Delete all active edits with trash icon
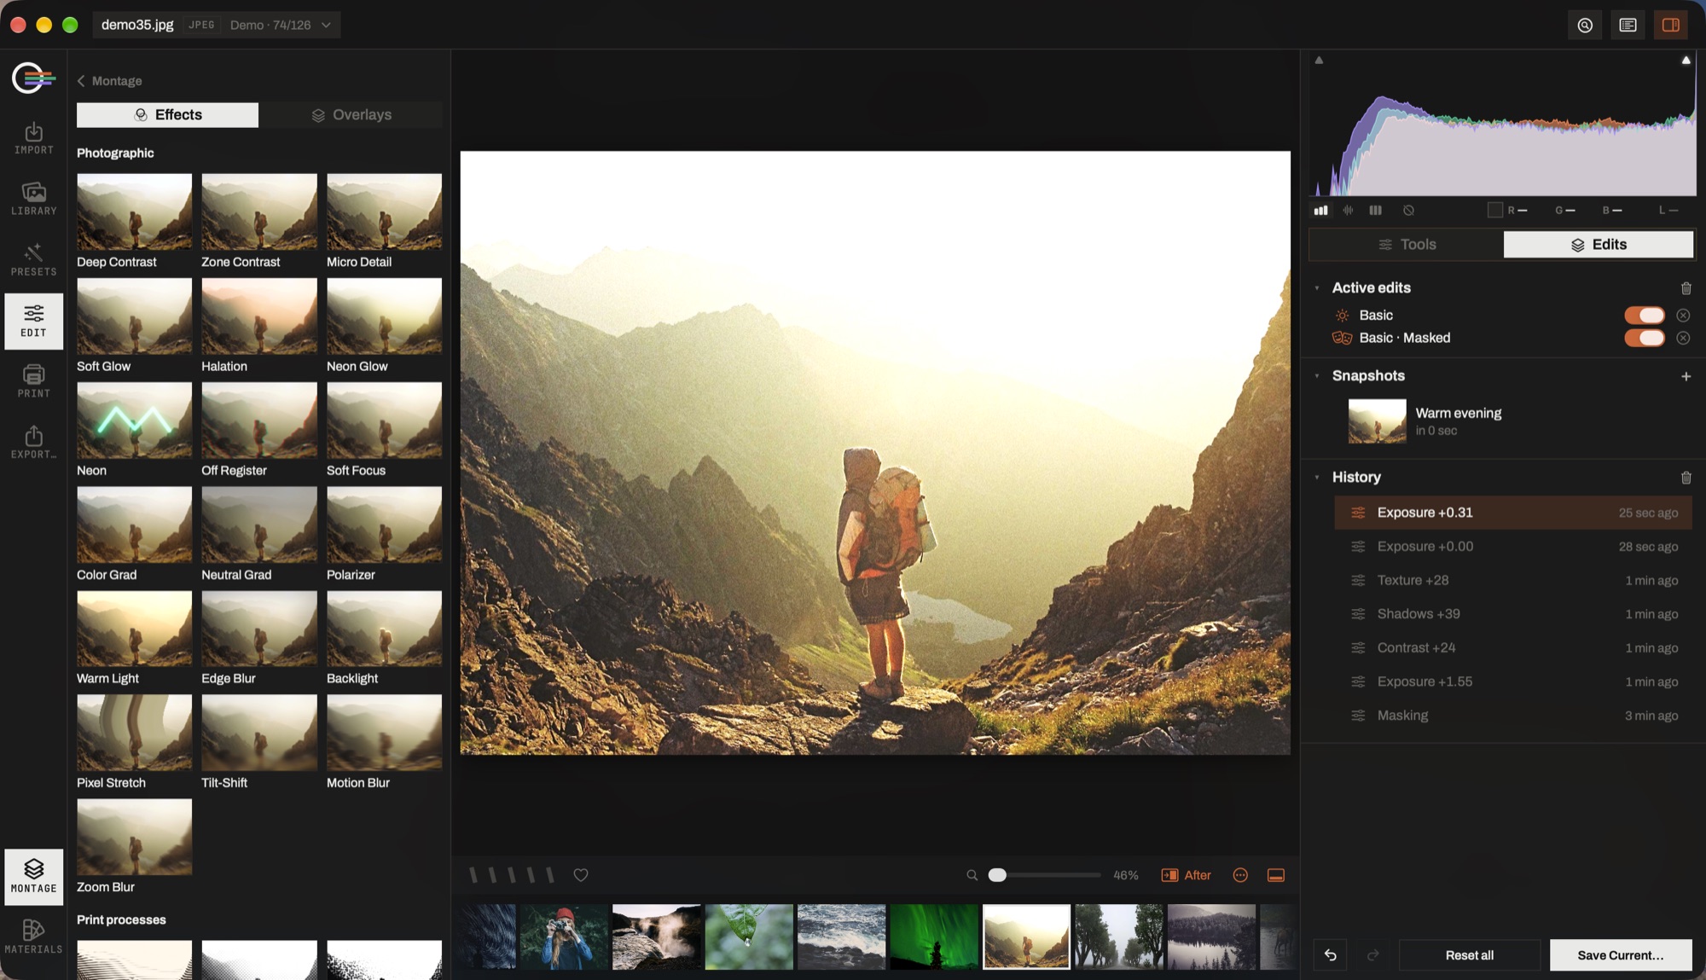 coord(1686,288)
